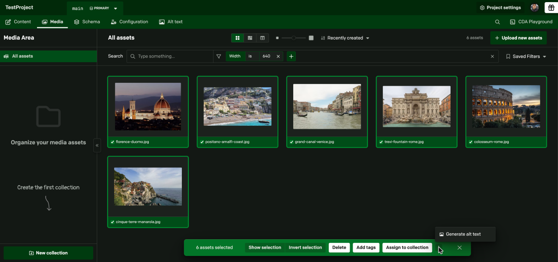The image size is (558, 262).
Task: Uncheck trevi-fountain-rome.jpg checkbox
Action: (x=381, y=142)
